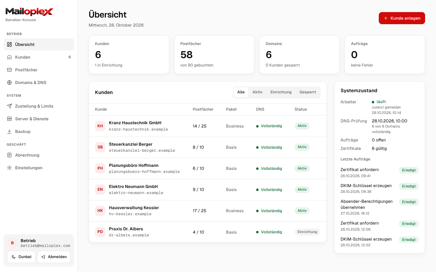Create a new customer with Kunde anlegen
This screenshot has width=436, height=272.
click(x=402, y=18)
